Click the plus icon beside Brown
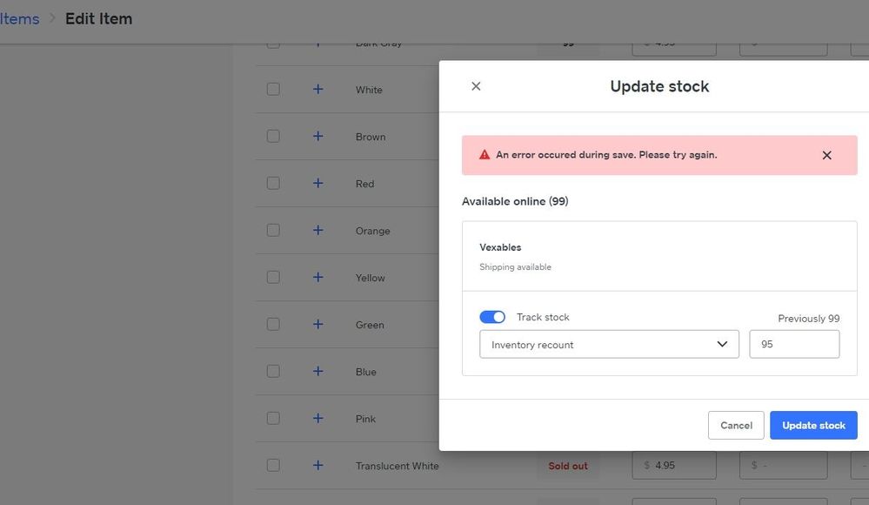869x505 pixels. pos(318,137)
